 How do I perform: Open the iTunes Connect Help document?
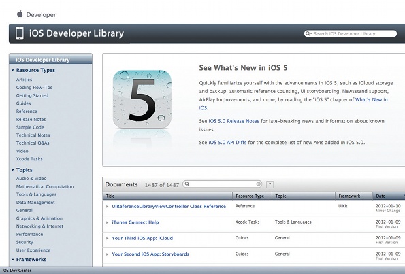pyautogui.click(x=135, y=222)
